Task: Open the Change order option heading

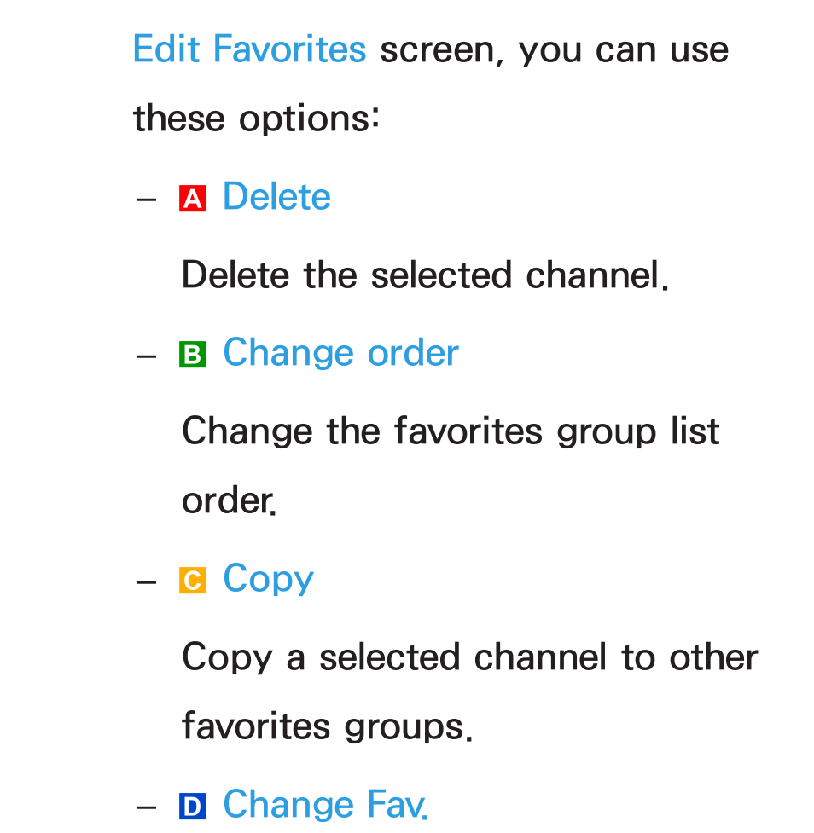Action: [x=340, y=352]
